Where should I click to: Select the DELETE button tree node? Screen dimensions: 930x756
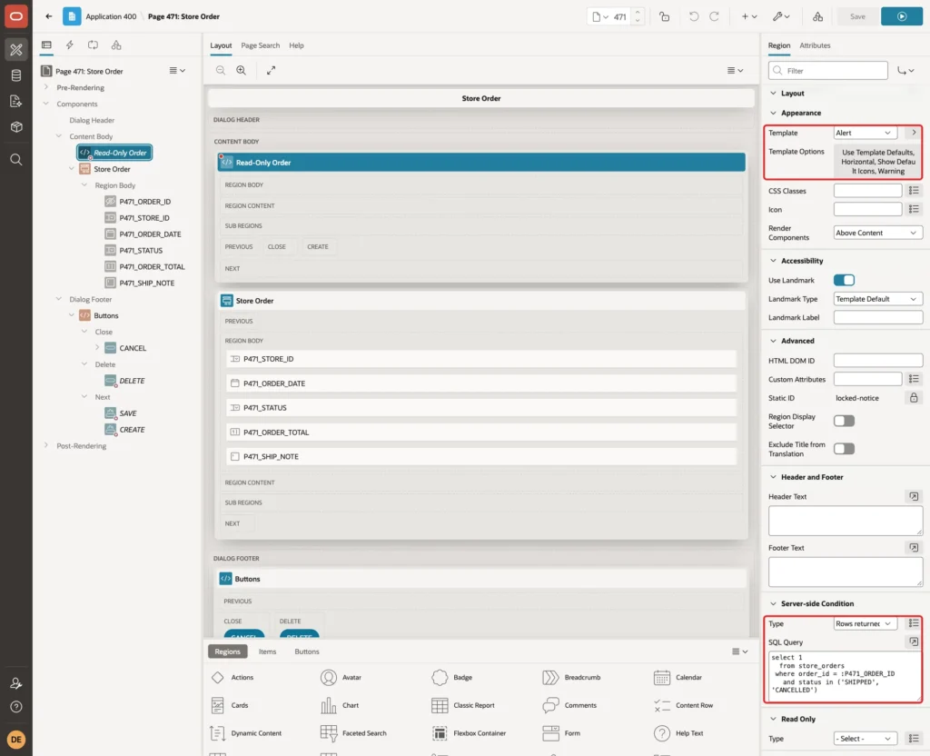132,381
